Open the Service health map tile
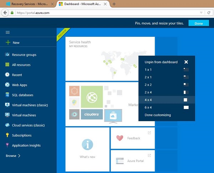 pyautogui.click(x=110, y=59)
